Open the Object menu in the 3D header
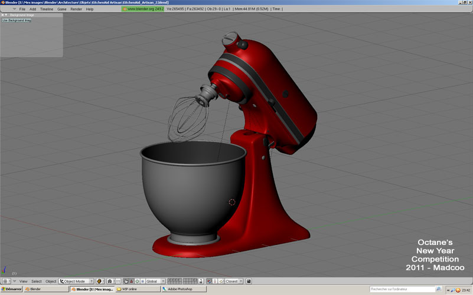 pos(51,281)
